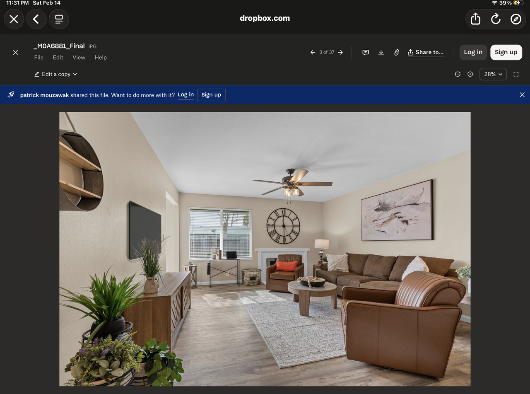Copy link using the chain icon

tap(396, 52)
